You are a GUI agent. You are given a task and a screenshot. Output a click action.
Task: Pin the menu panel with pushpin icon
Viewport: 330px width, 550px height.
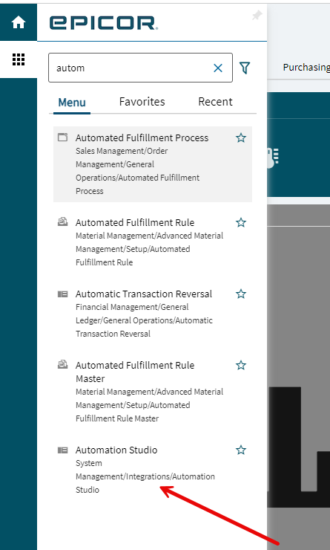tap(257, 15)
